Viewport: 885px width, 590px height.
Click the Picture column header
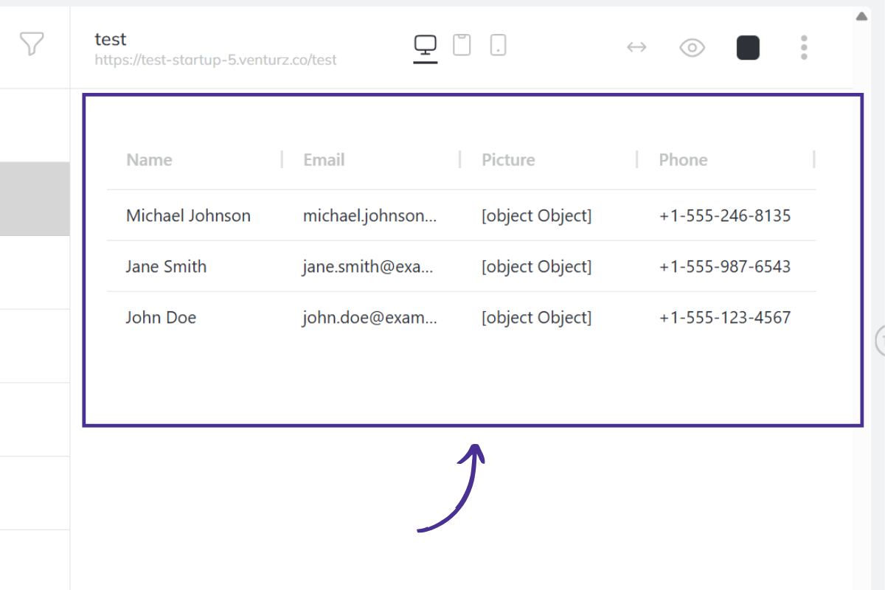pyautogui.click(x=508, y=160)
